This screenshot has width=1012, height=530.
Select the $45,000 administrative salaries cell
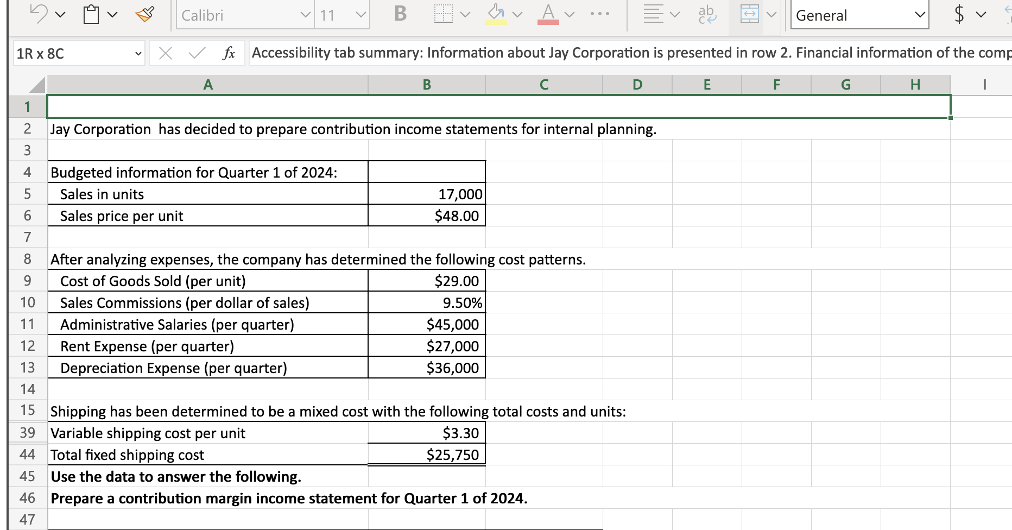[427, 324]
